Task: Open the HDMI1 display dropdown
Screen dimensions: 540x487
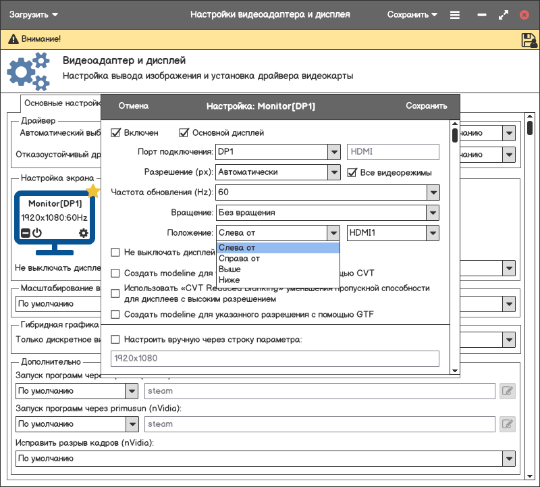Action: 433,233
